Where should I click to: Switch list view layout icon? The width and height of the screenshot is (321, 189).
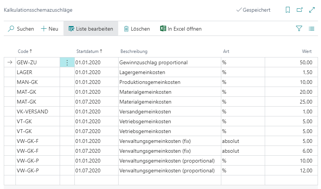point(312,29)
